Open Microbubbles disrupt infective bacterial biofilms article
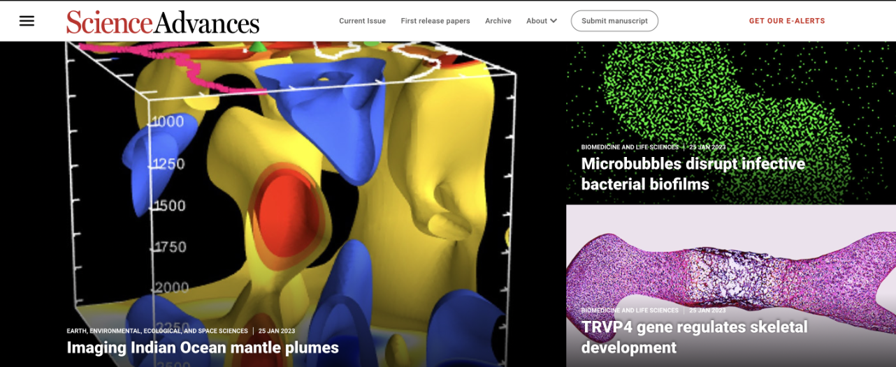Image resolution: width=896 pixels, height=367 pixels. coord(693,174)
